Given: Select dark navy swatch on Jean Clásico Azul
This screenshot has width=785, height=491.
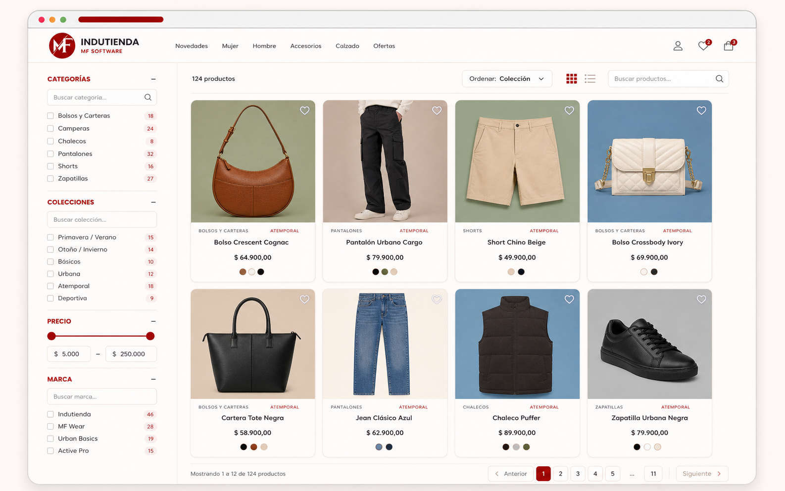Looking at the screenshot, I should [389, 447].
